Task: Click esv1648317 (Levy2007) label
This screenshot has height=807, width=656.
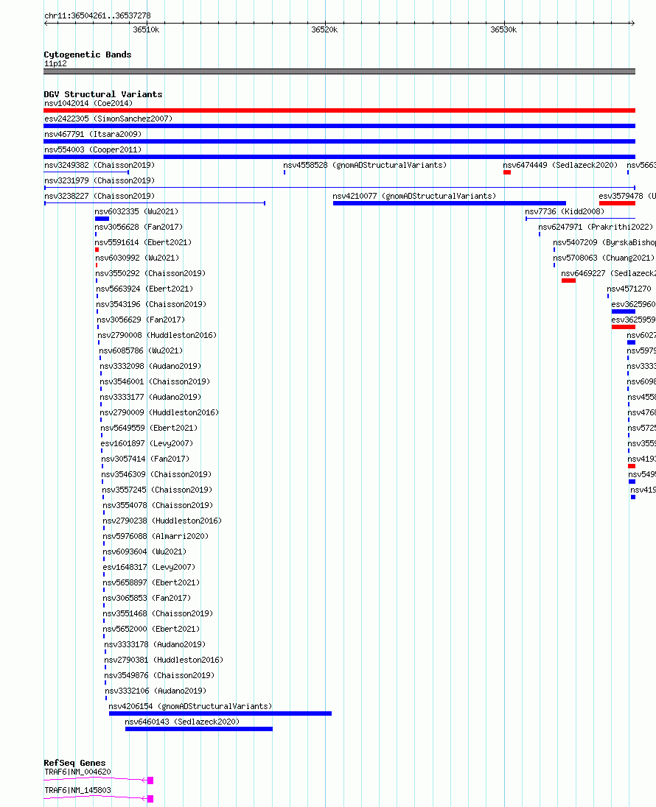Action: [150, 566]
